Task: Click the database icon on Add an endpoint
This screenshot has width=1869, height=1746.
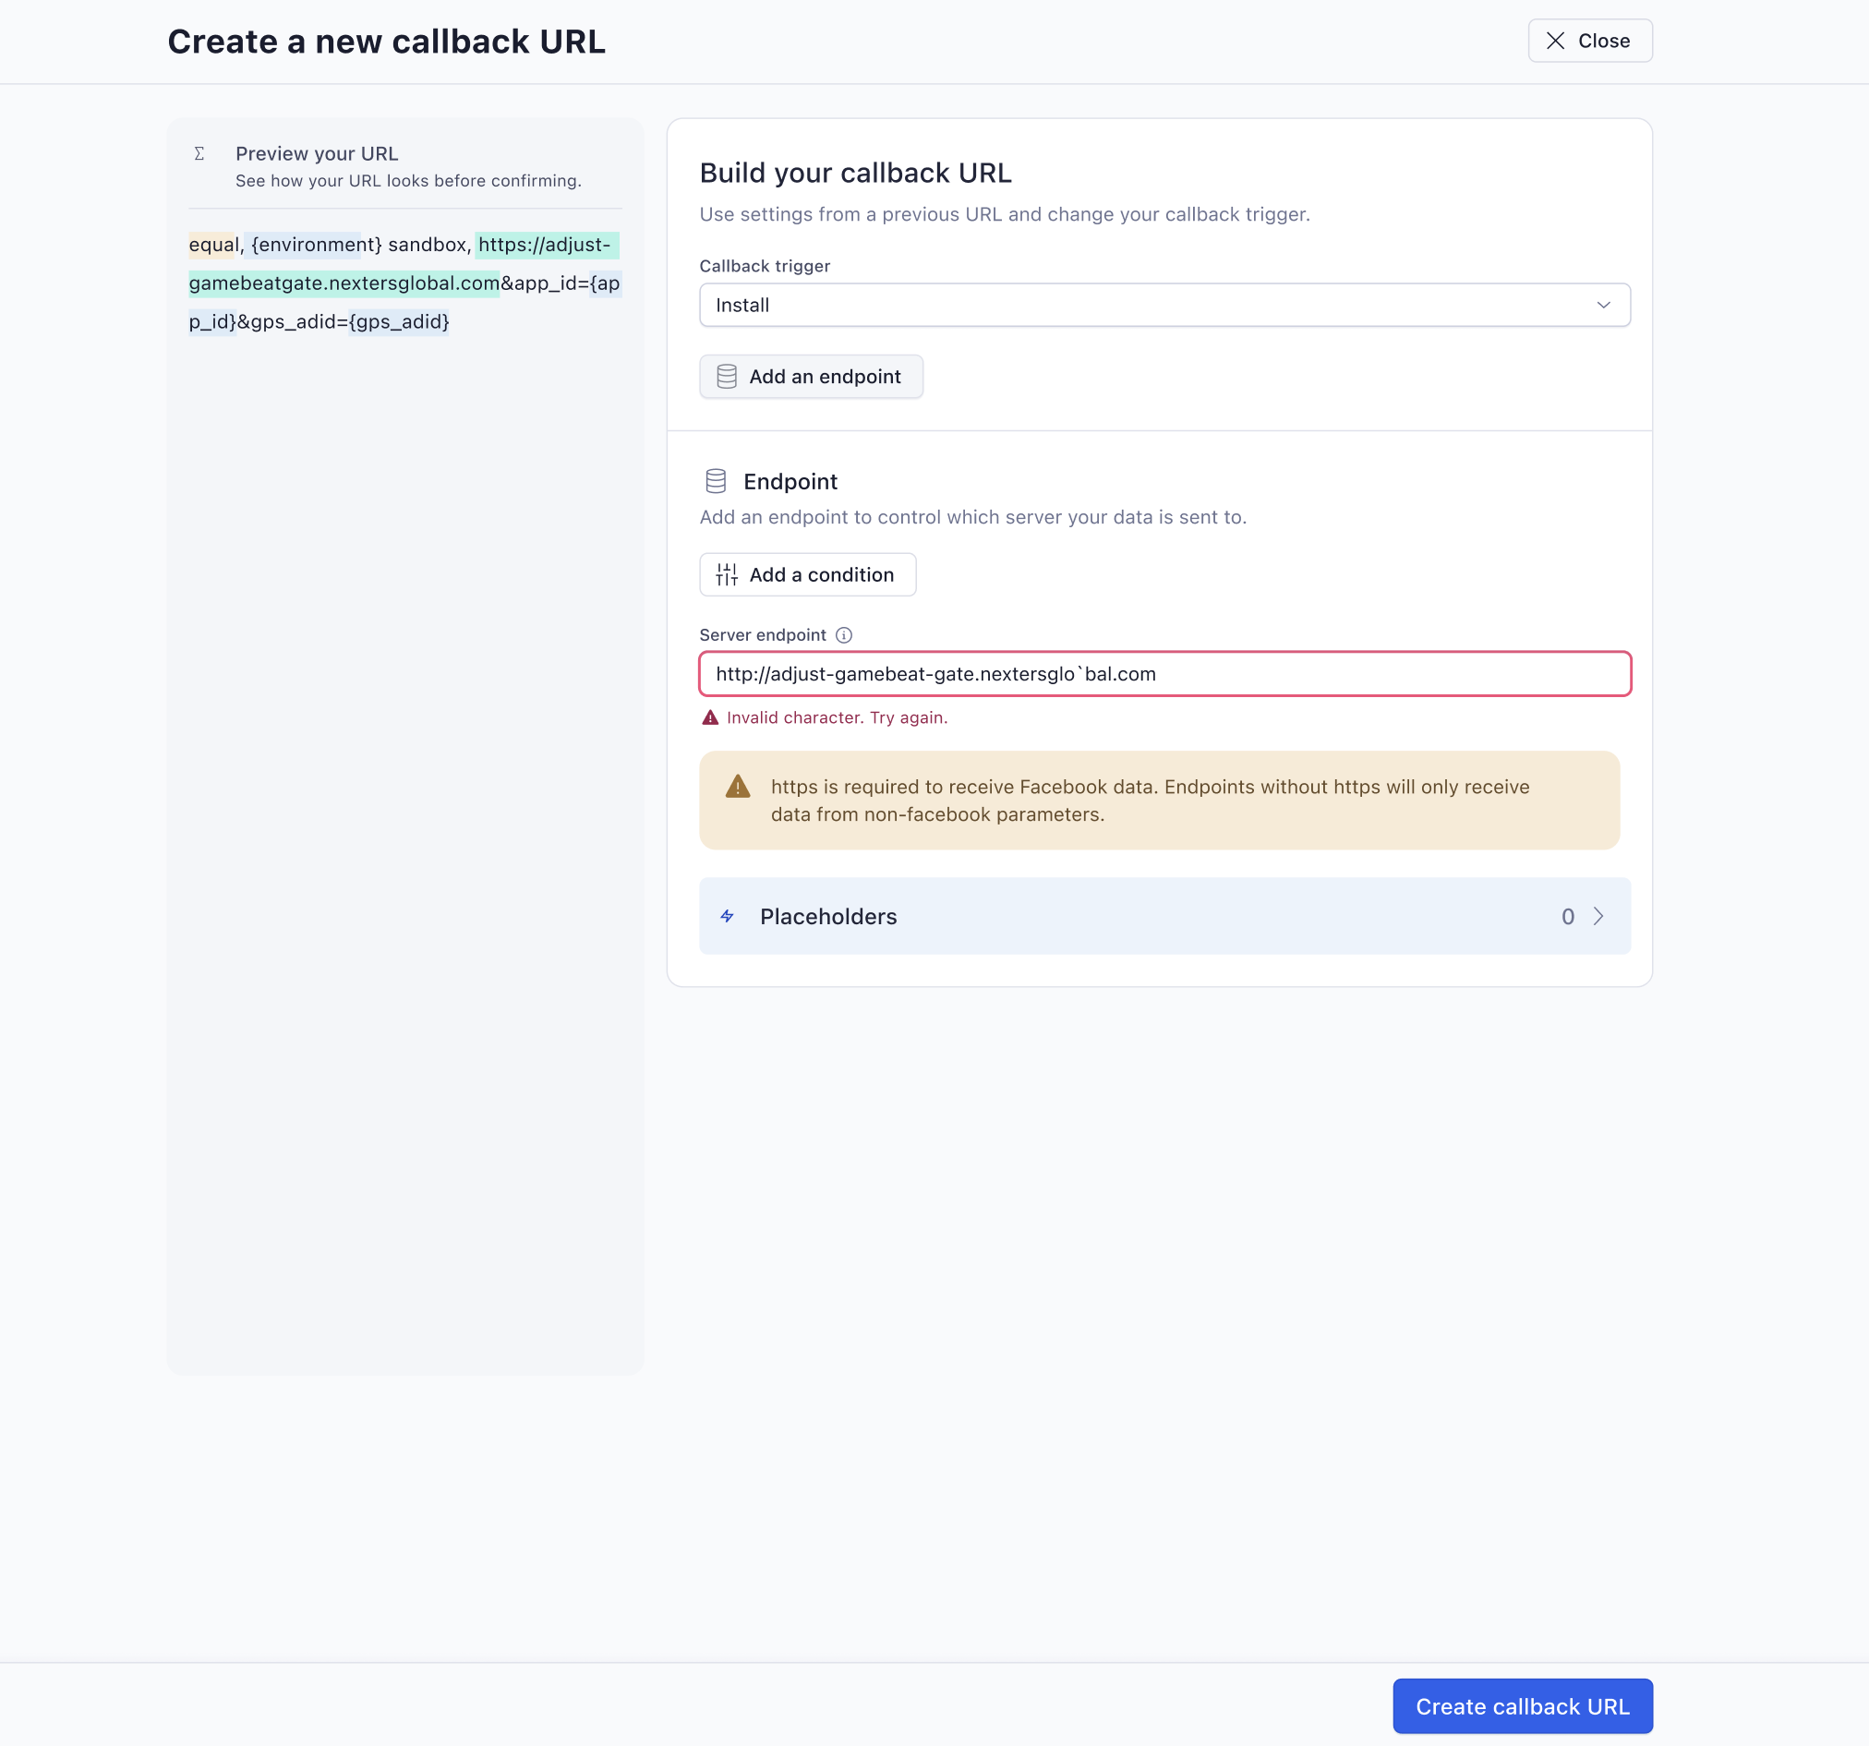Action: (725, 376)
